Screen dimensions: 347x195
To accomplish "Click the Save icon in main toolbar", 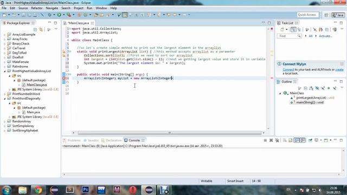I will [23, 15].
